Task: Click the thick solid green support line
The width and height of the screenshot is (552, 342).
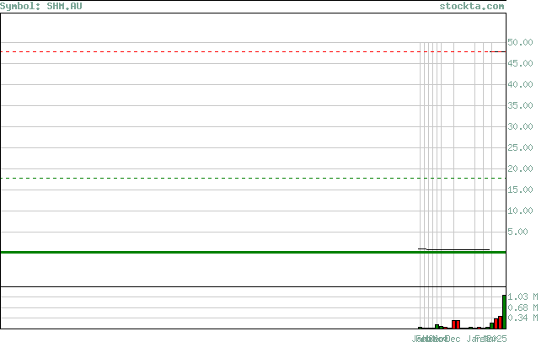Action: (253, 252)
